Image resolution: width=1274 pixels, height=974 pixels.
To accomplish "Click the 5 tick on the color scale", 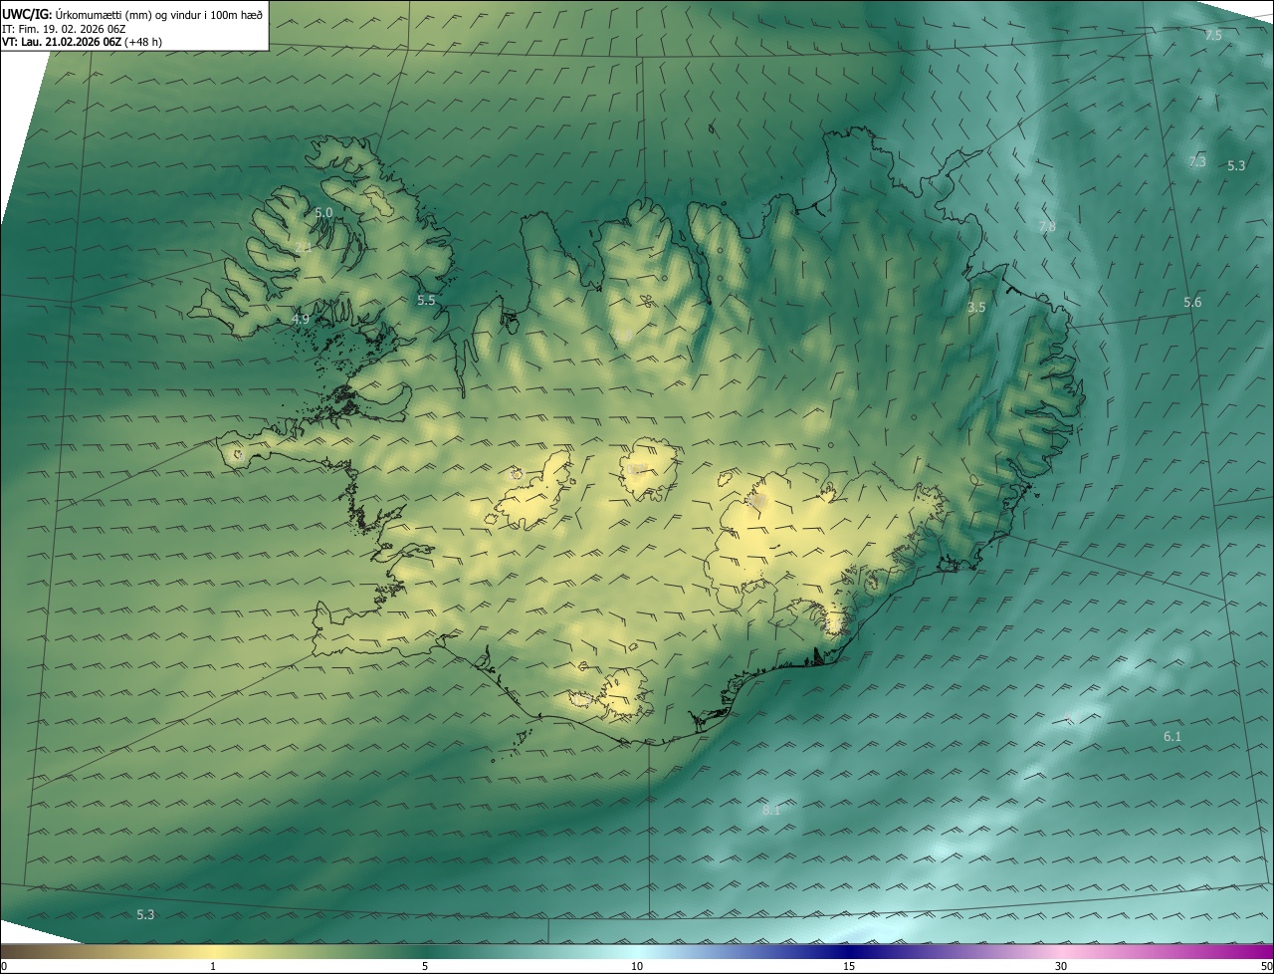I will [425, 966].
